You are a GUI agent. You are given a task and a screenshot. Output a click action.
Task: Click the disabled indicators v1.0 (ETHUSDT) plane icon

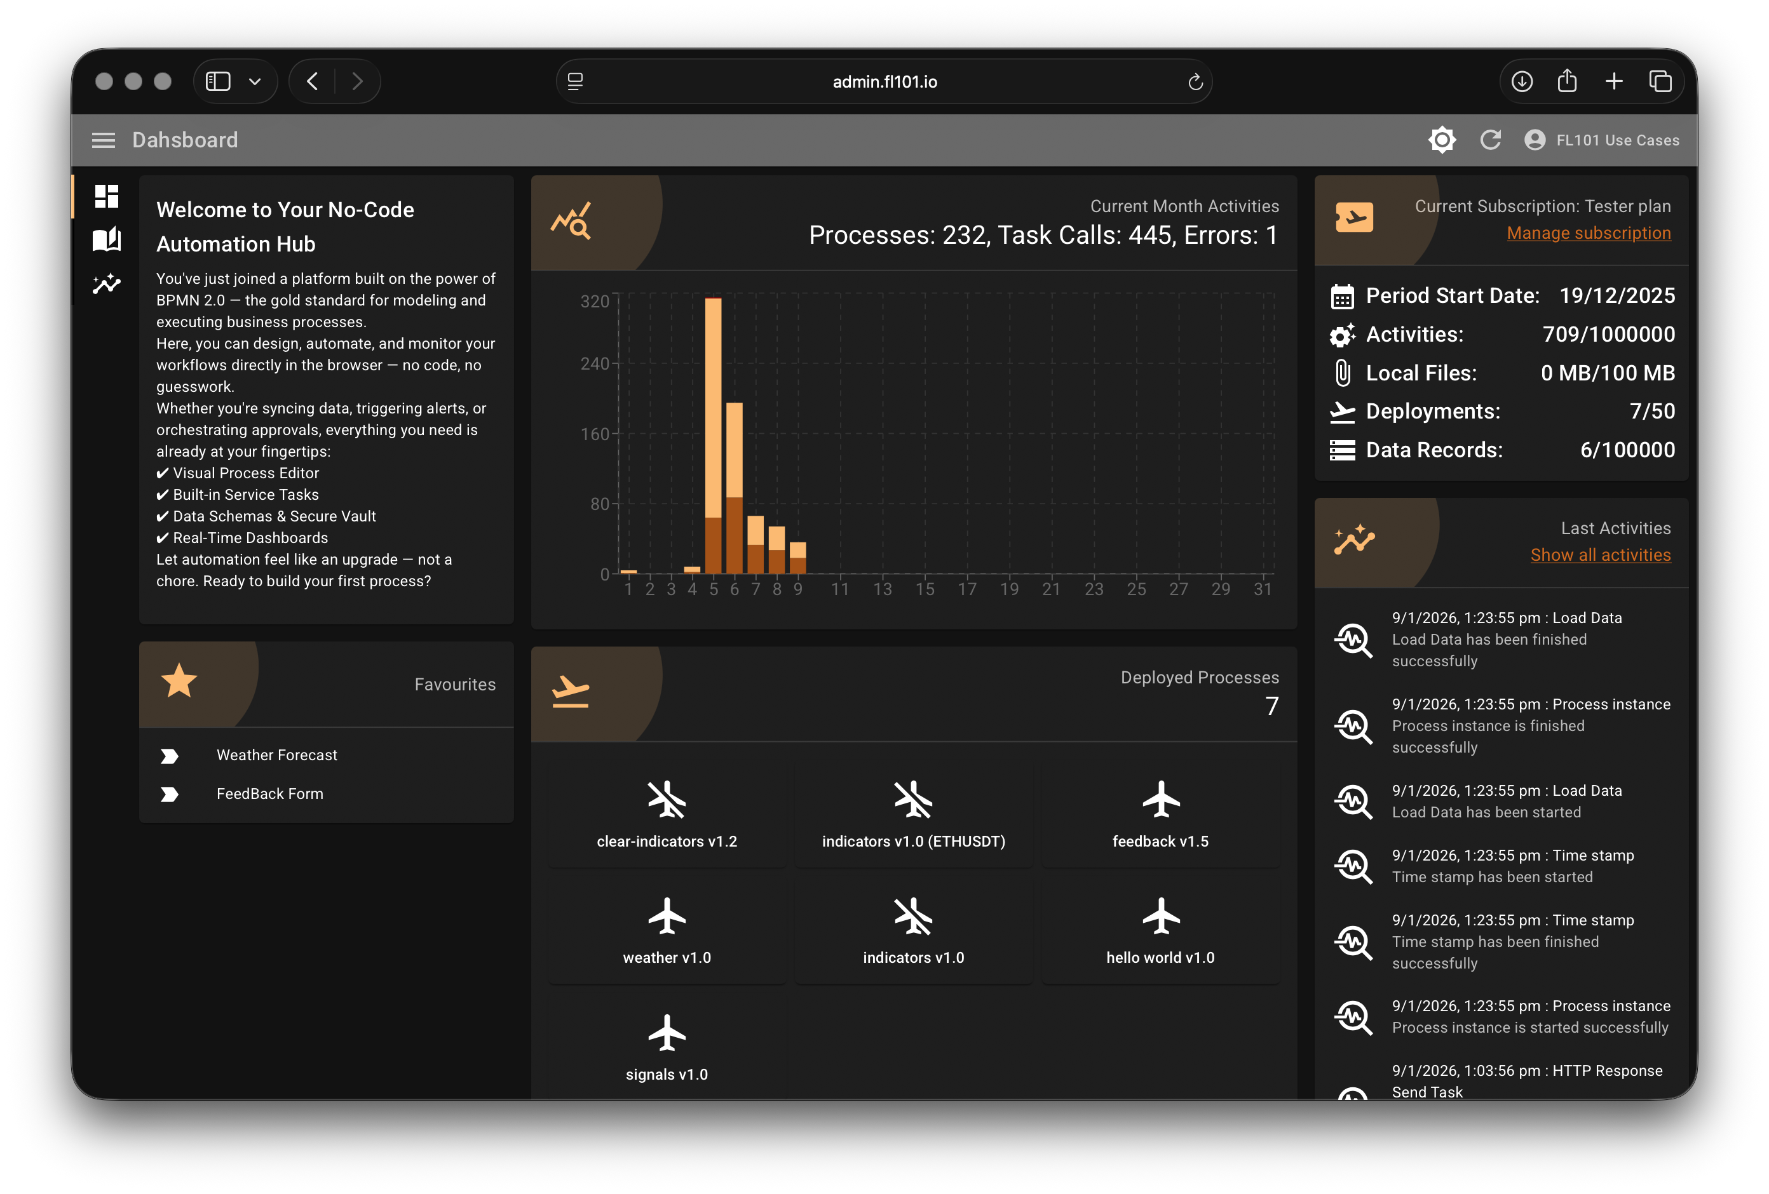point(914,800)
